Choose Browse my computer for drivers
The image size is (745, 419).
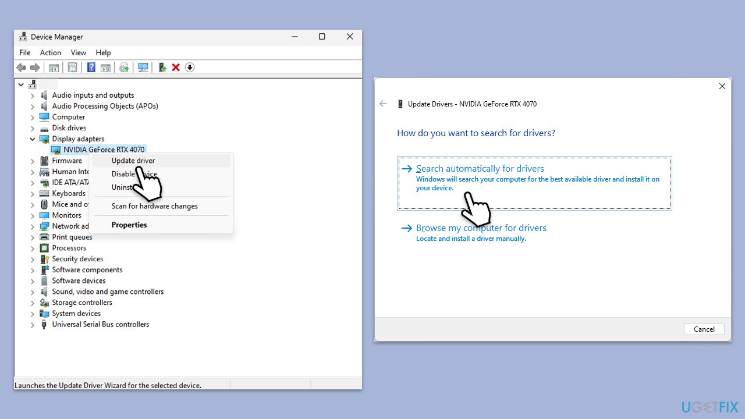point(481,228)
